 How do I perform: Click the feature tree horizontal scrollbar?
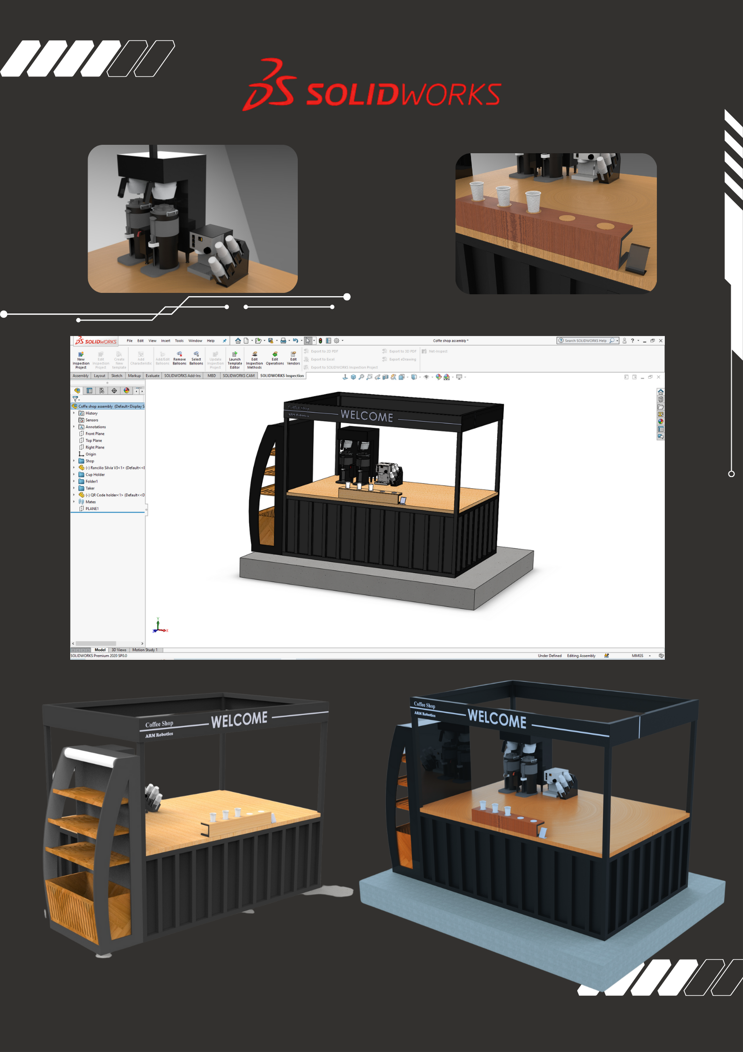pyautogui.click(x=96, y=643)
